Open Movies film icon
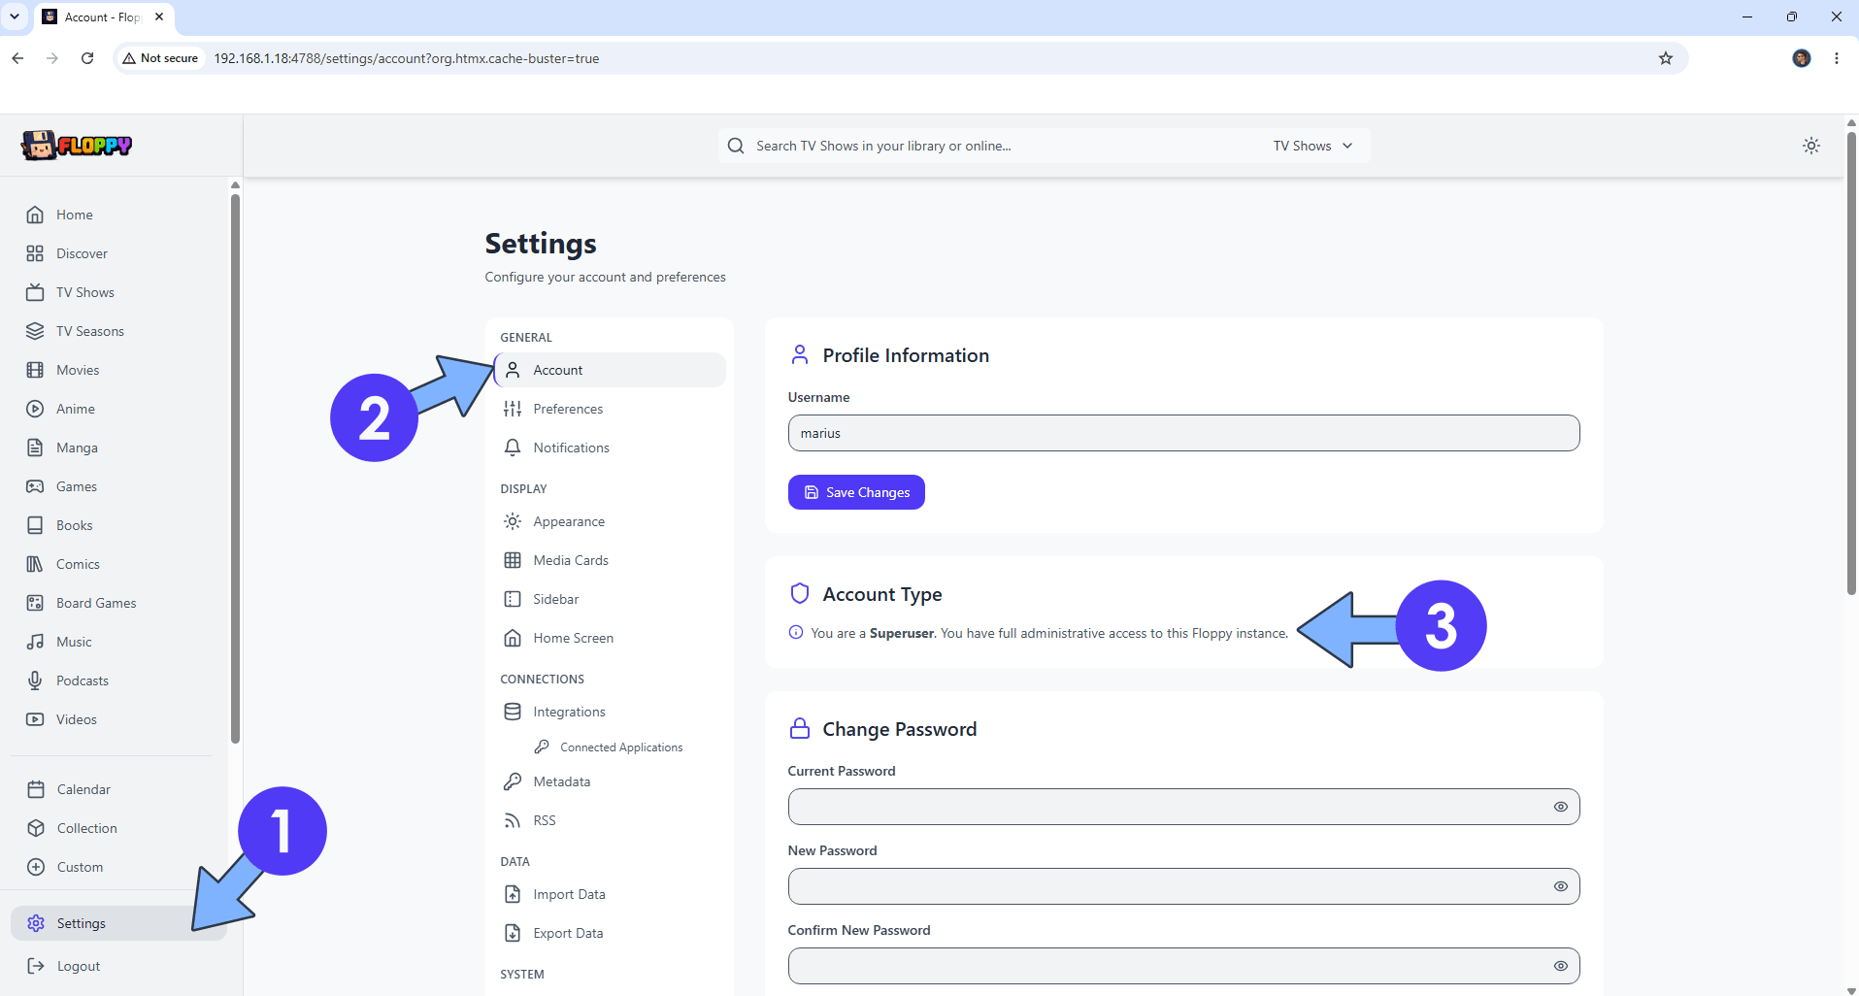This screenshot has height=996, width=1859. (x=35, y=370)
